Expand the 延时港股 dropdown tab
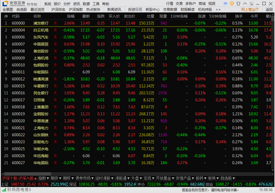This screenshot has height=193, width=275. (x=104, y=178)
